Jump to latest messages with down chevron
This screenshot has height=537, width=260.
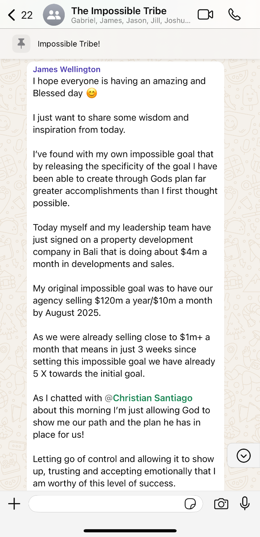[244, 455]
